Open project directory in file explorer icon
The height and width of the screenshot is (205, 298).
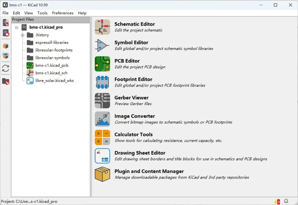click(6, 81)
